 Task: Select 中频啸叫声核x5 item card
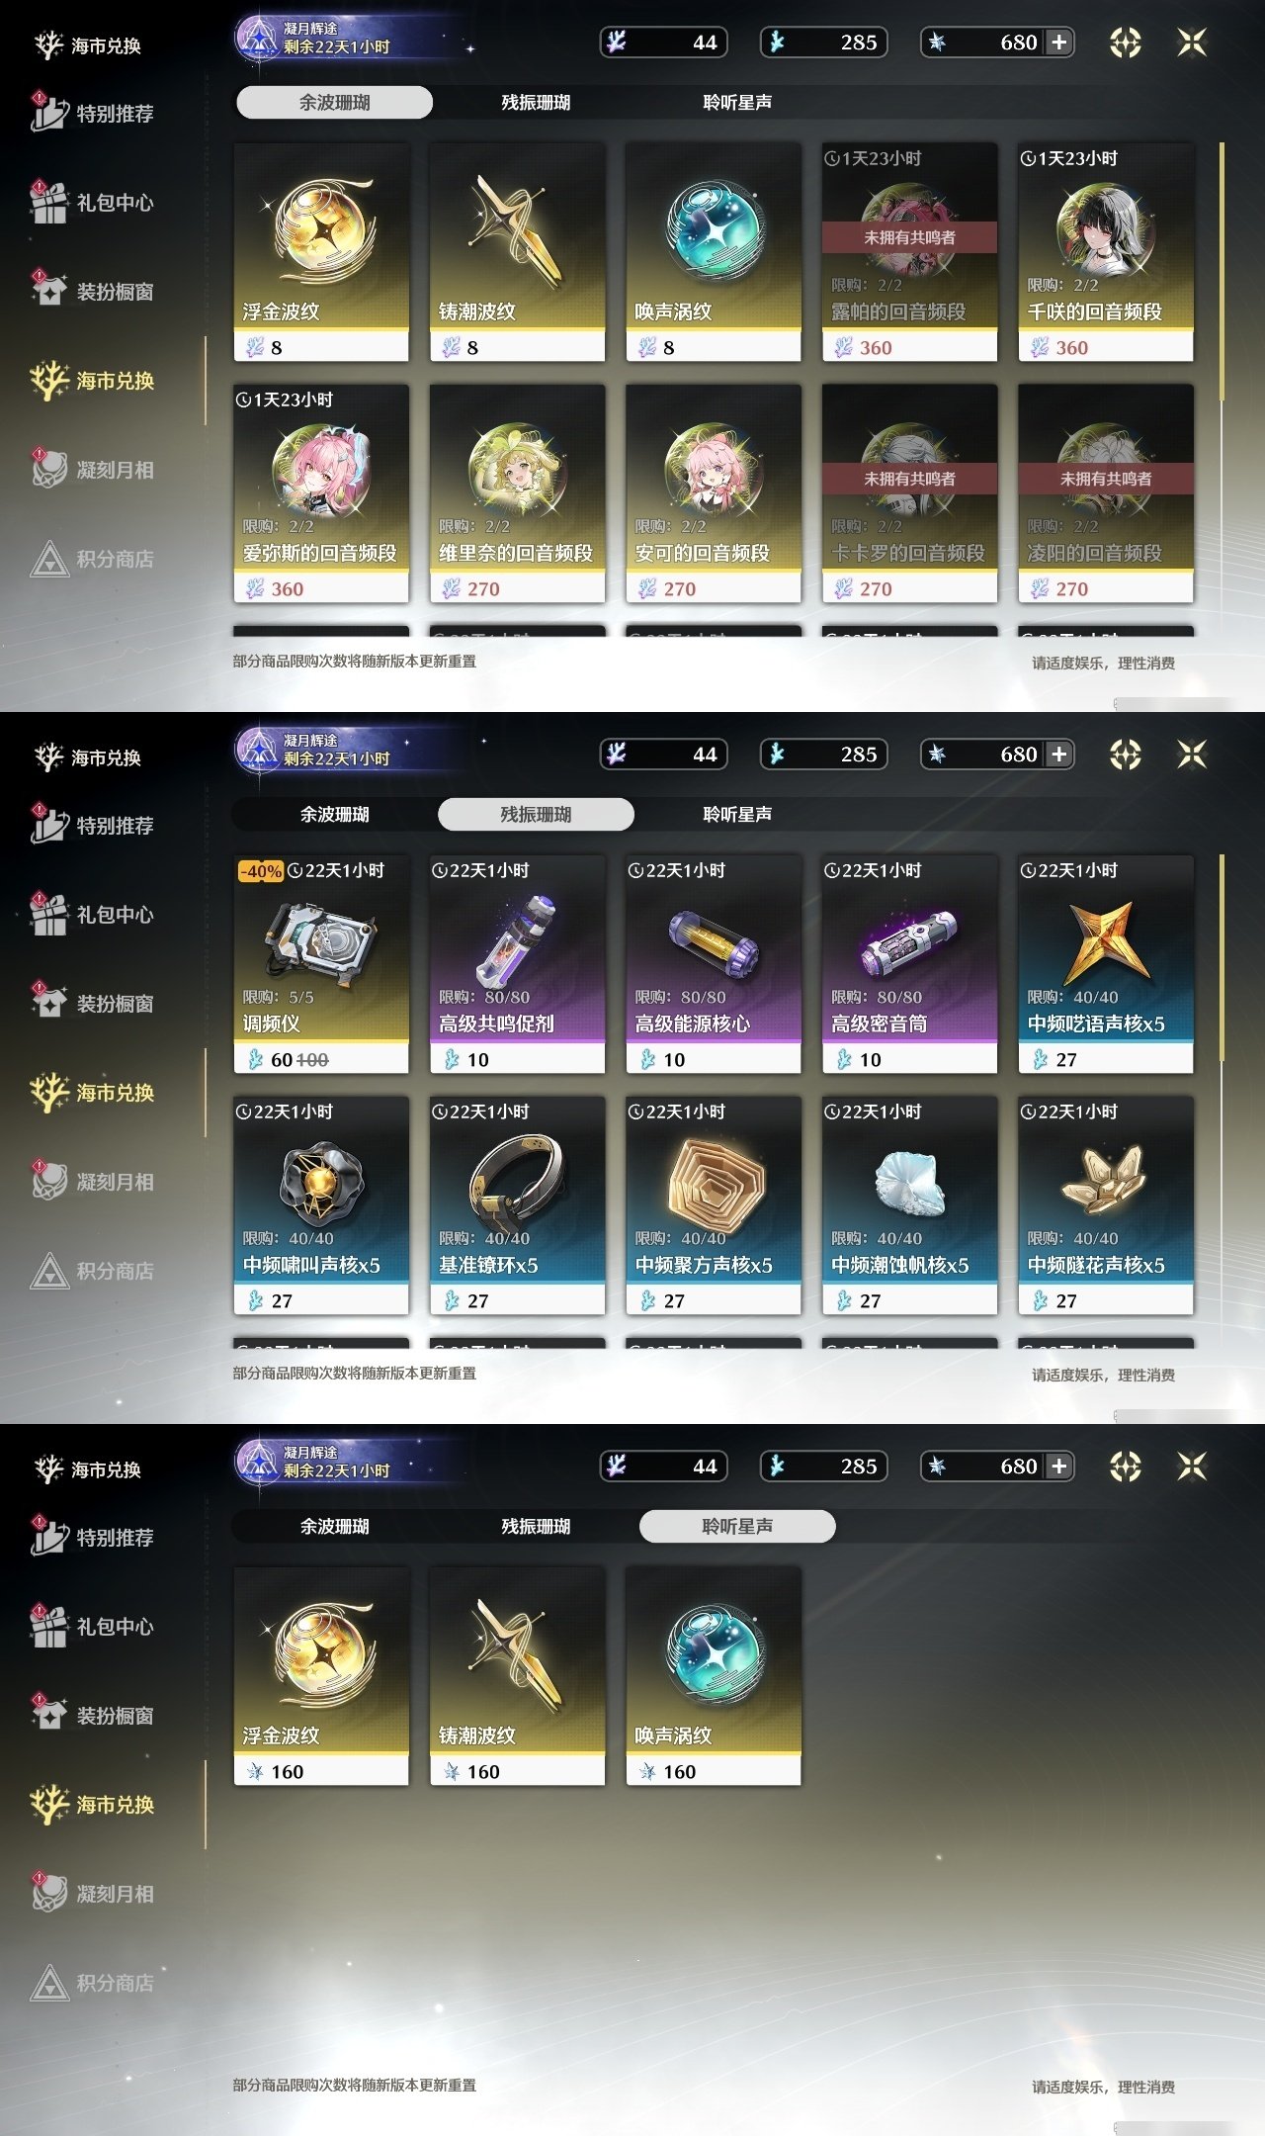321,1205
